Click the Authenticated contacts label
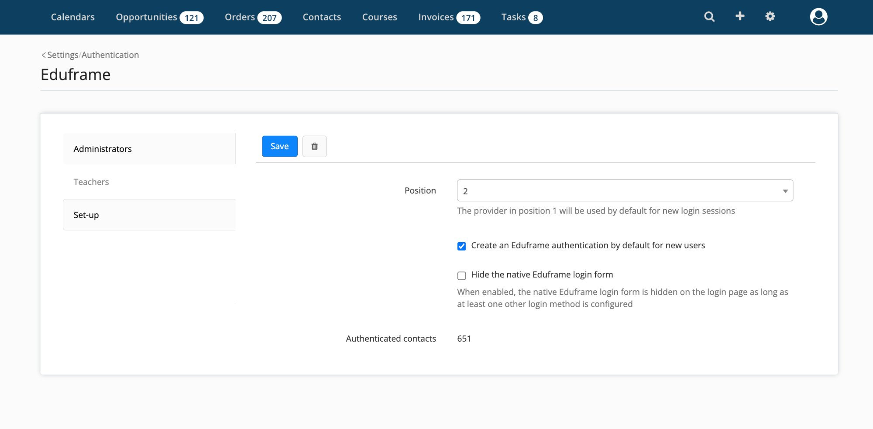Screen dimensions: 873x429 coord(391,339)
